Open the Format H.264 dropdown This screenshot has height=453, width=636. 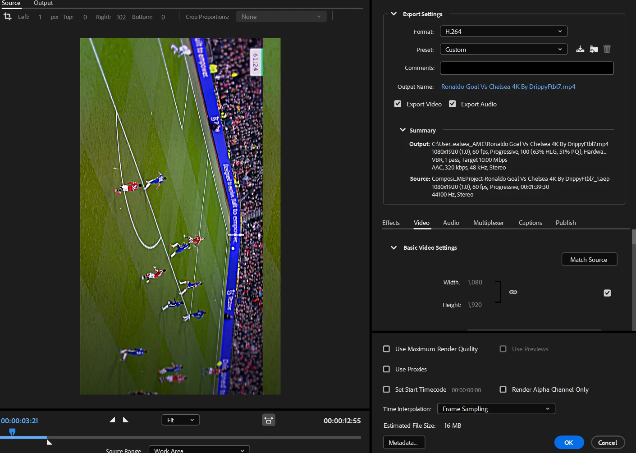[503, 31]
